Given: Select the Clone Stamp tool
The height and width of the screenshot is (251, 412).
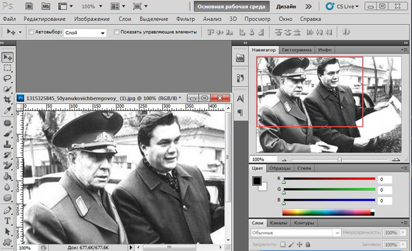Looking at the screenshot, I should [x=8, y=145].
